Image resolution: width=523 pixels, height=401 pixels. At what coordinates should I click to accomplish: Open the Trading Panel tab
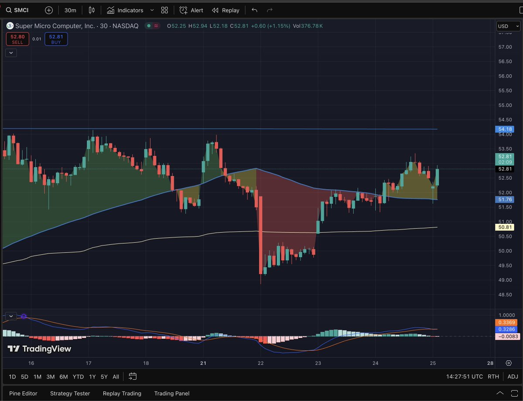pos(172,393)
